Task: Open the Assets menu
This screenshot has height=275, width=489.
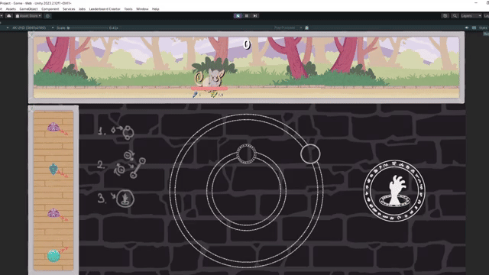Action: (x=11, y=9)
